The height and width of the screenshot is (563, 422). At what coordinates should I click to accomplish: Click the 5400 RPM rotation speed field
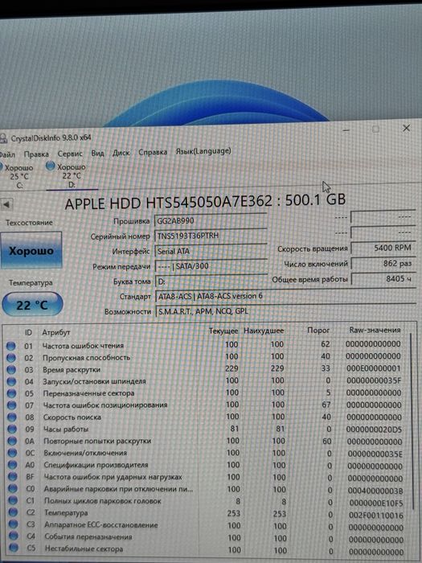(x=382, y=248)
